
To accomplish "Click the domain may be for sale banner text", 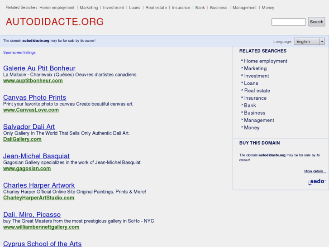I will tap(49, 41).
